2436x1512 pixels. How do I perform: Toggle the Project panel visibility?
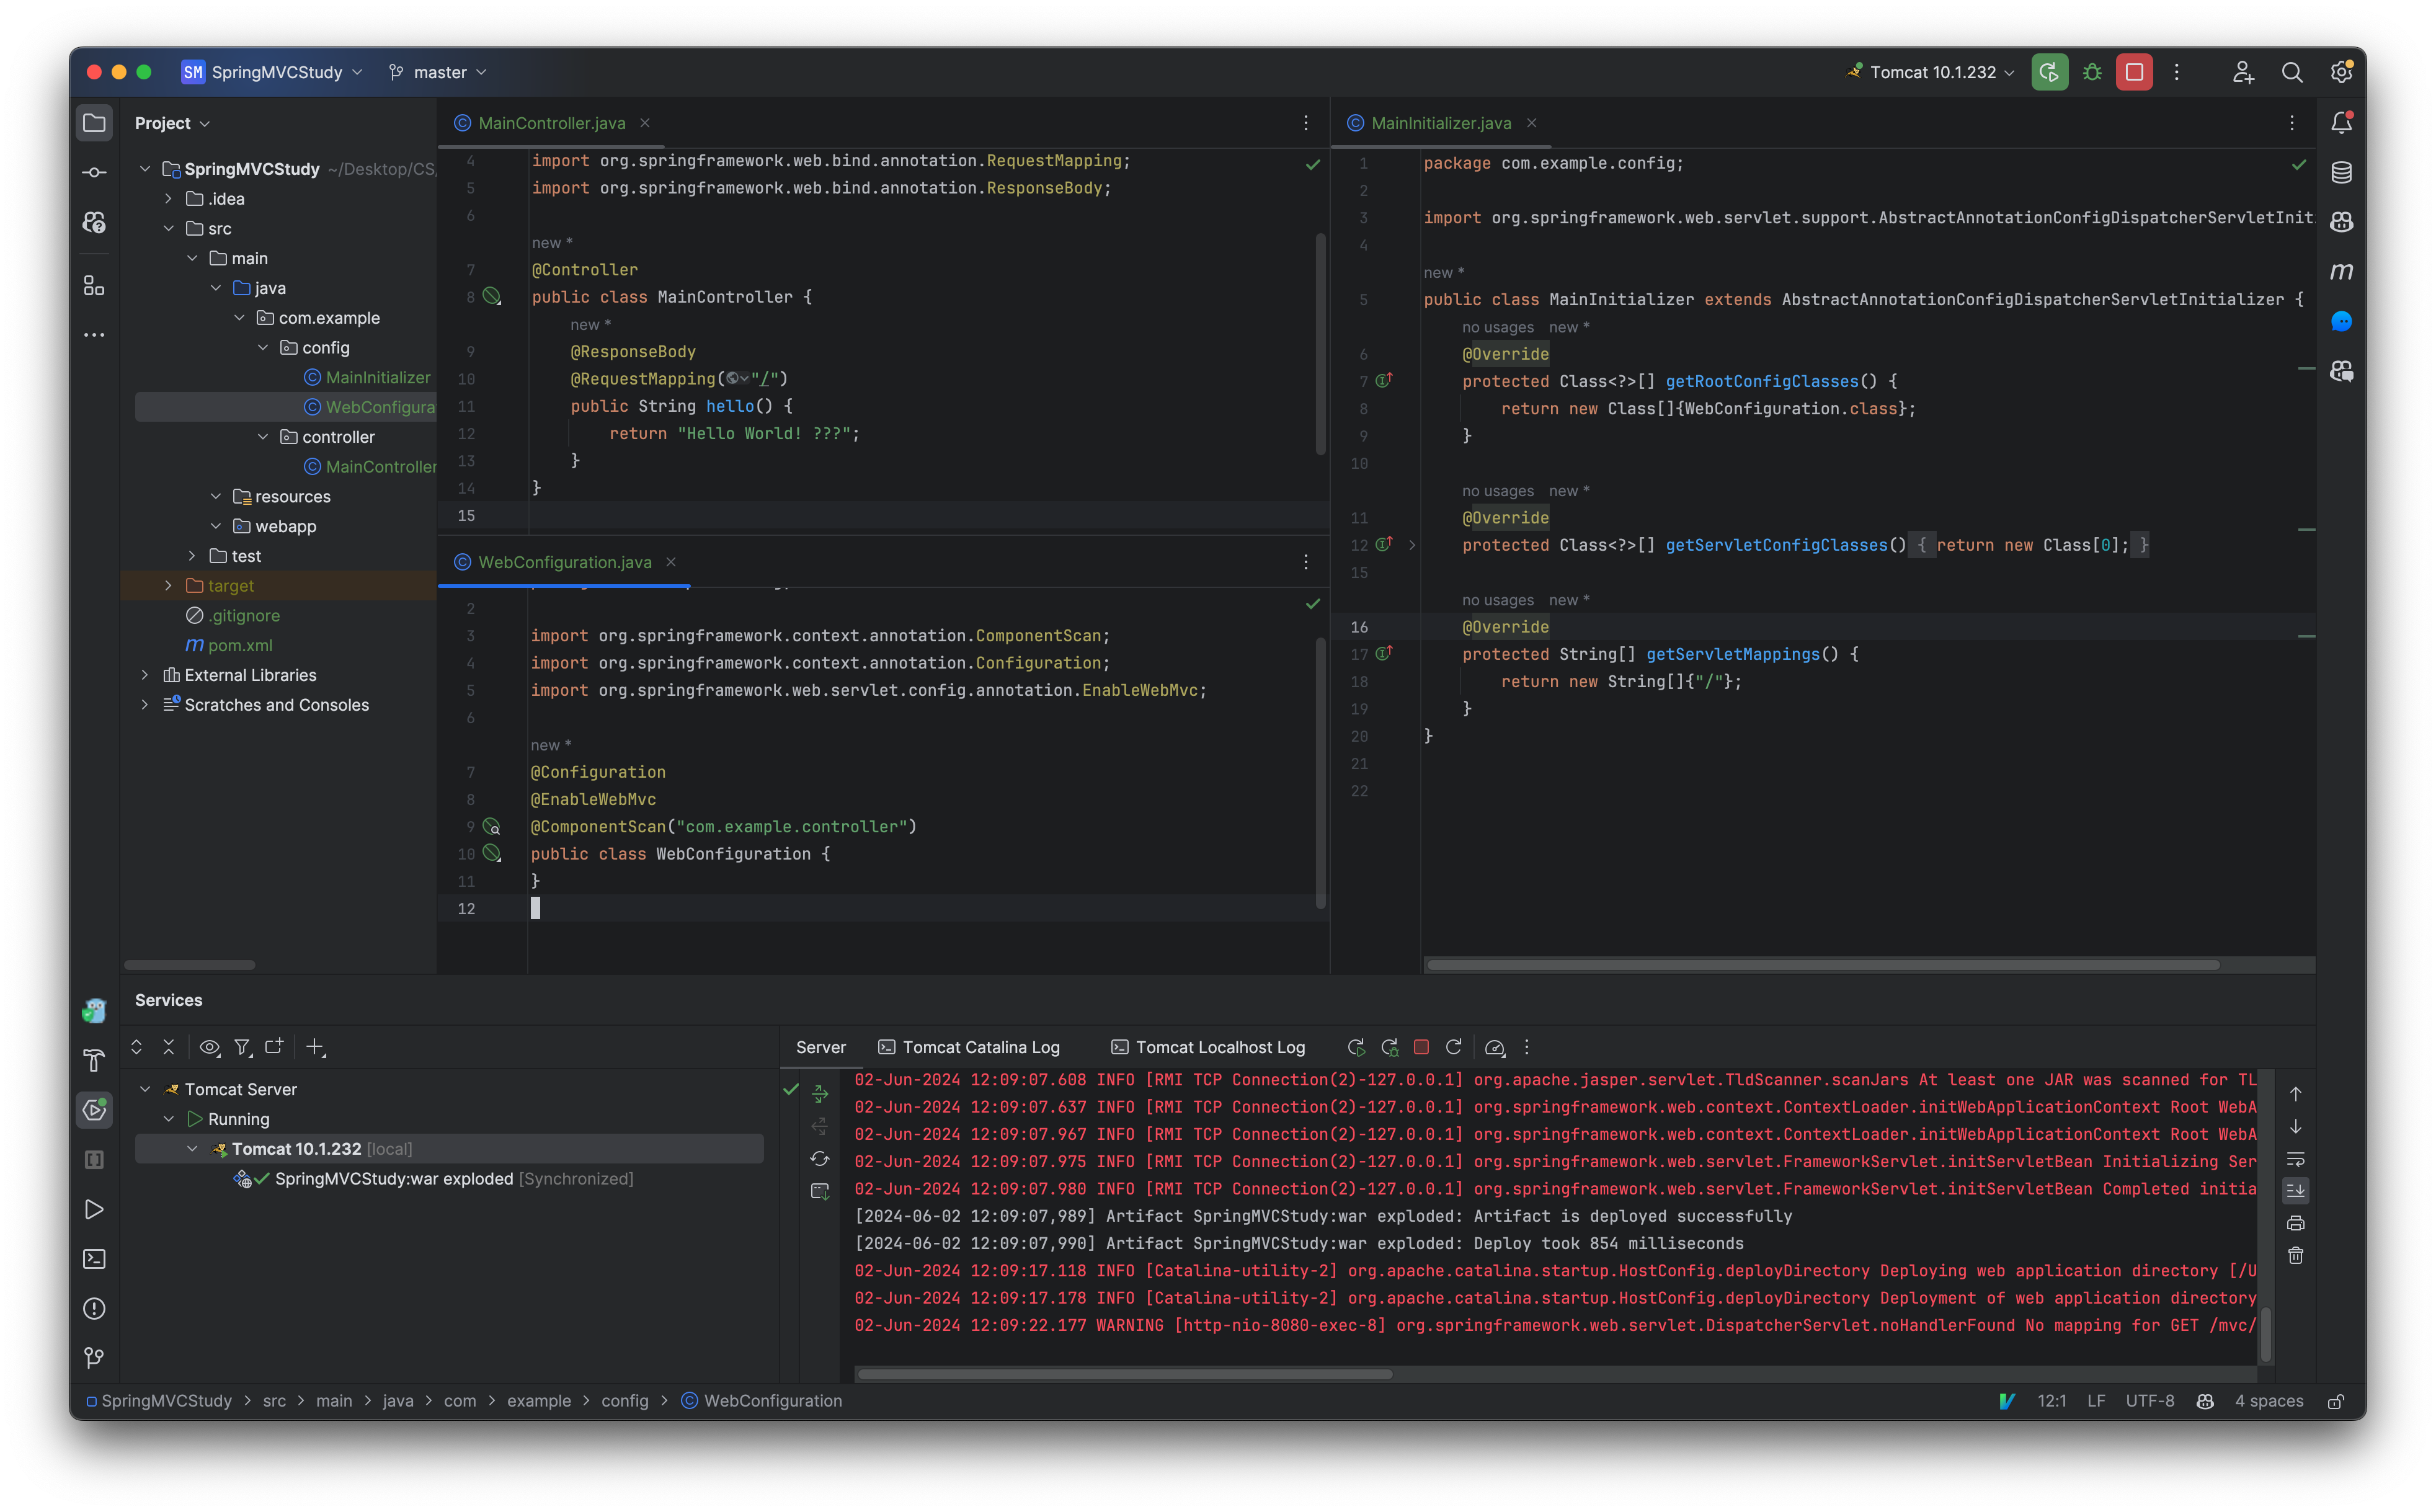point(96,122)
